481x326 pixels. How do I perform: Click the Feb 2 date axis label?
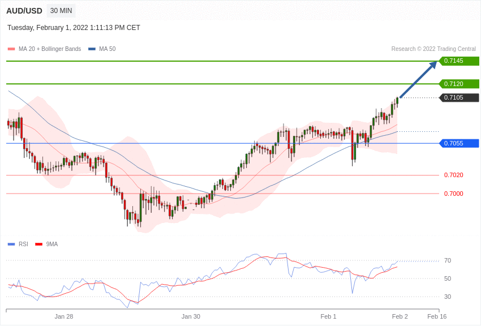tap(400, 316)
